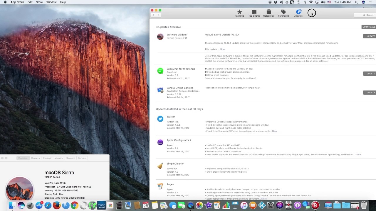
Task: Open Spotlight search magnifier
Action: tap(356, 2)
